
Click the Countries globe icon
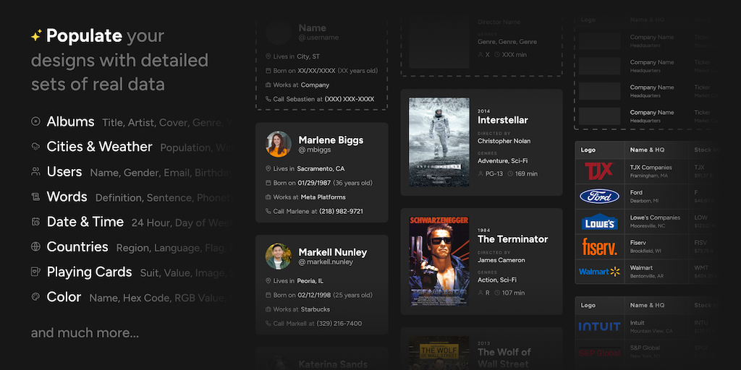(35, 247)
